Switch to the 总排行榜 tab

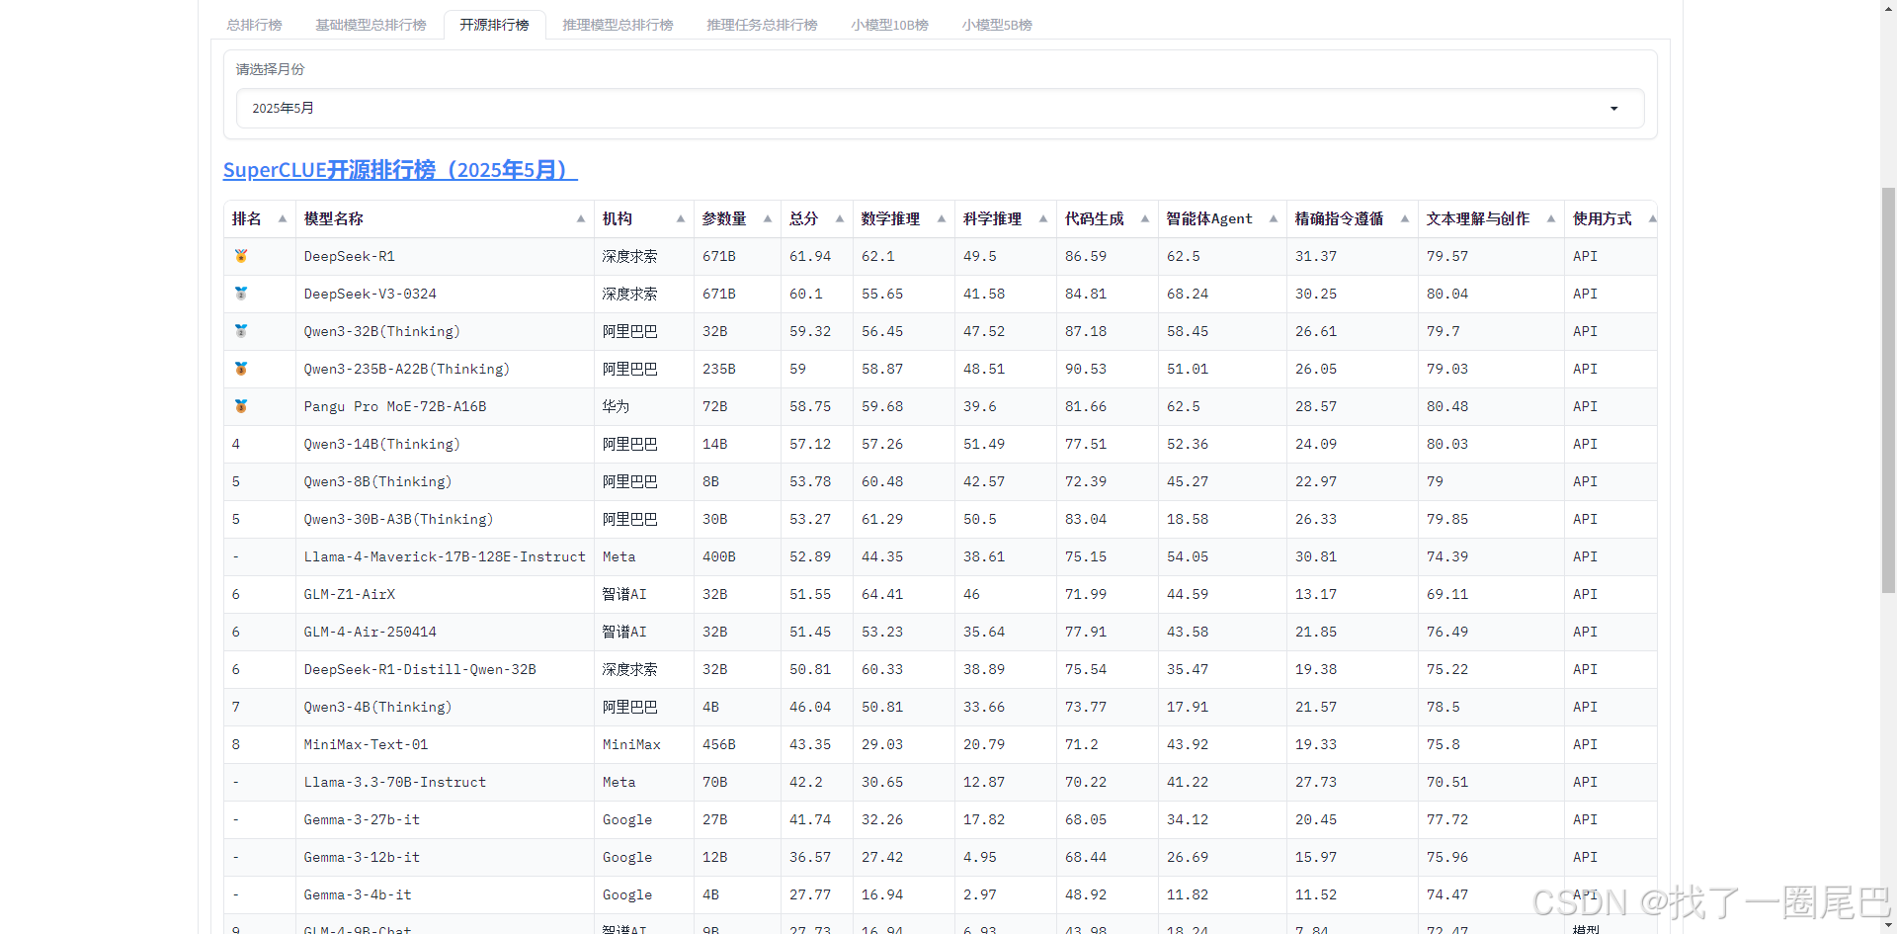pos(253,25)
